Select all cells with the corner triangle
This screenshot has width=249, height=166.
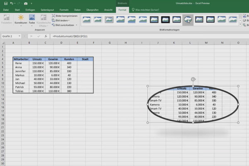point(3,43)
